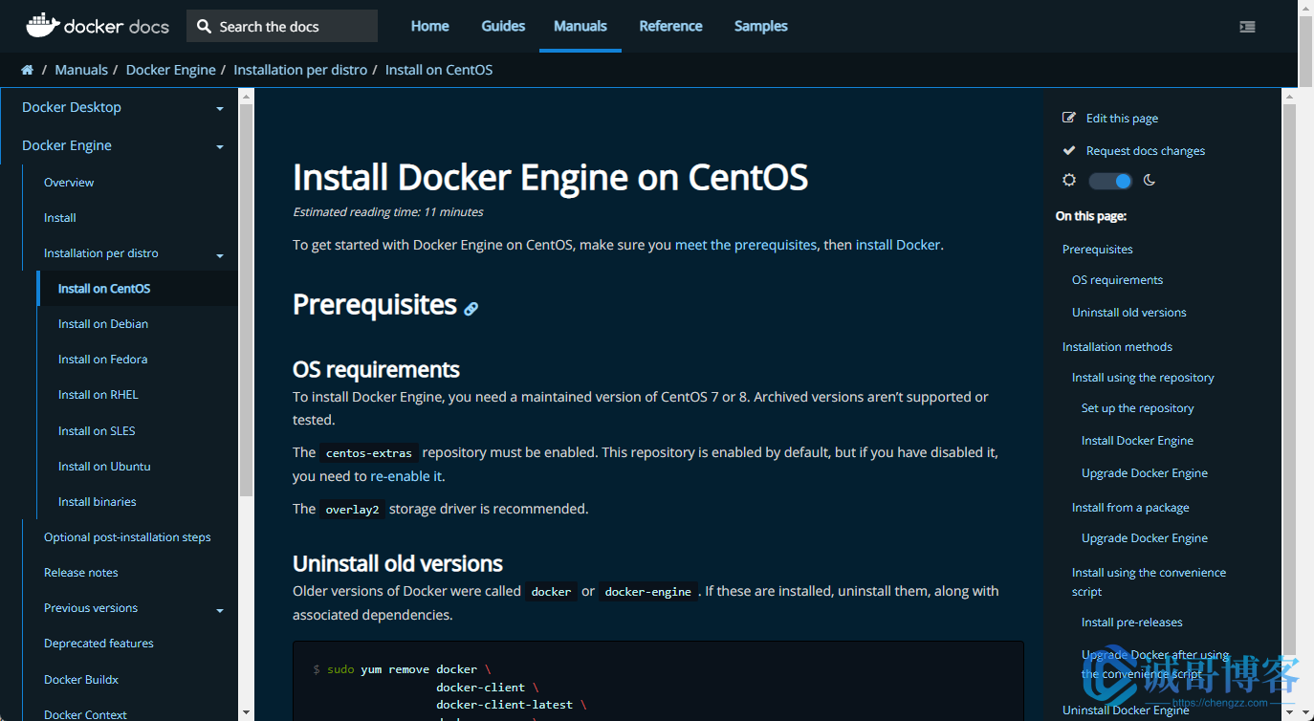Click the left sidebar scrollbar down arrow
This screenshot has height=721, width=1314.
pyautogui.click(x=246, y=712)
